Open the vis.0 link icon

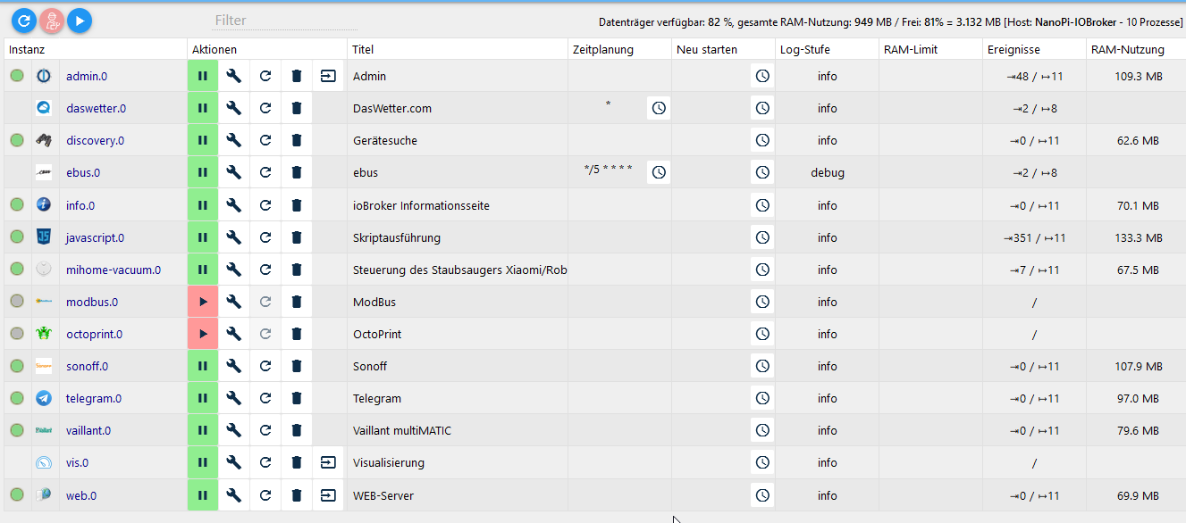(x=328, y=462)
